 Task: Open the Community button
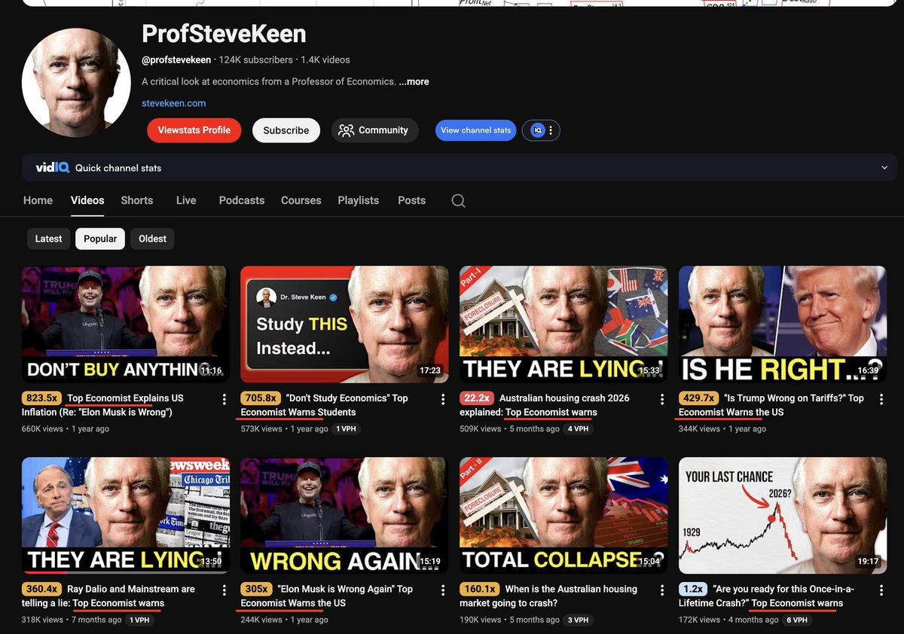click(x=374, y=130)
